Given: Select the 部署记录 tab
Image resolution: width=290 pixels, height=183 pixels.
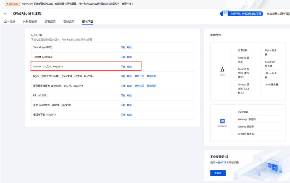Looking at the screenshot, I should point(50,22).
